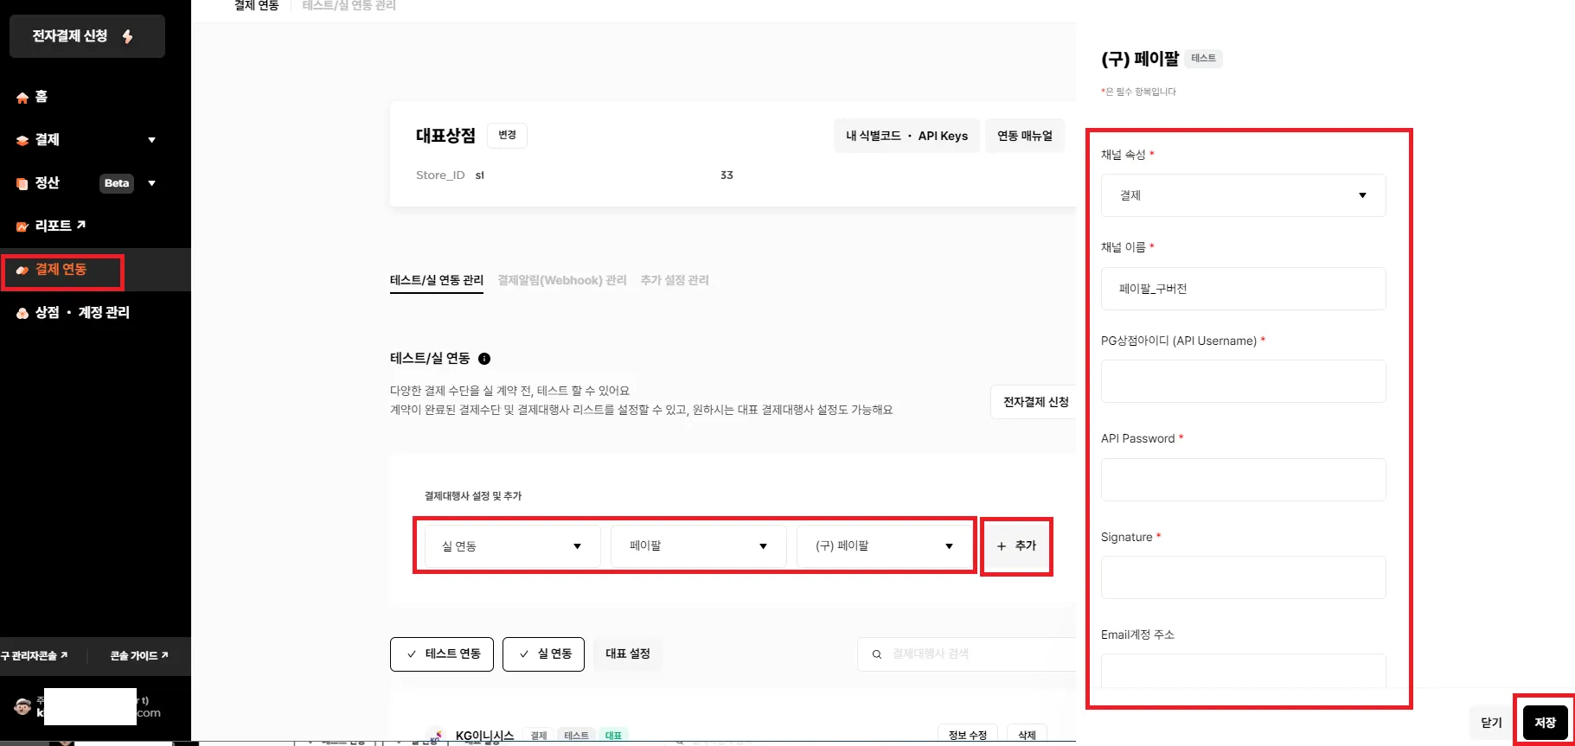Open the 페이팔 provider dropdown
Viewport: 1575px width, 746px height.
point(698,546)
